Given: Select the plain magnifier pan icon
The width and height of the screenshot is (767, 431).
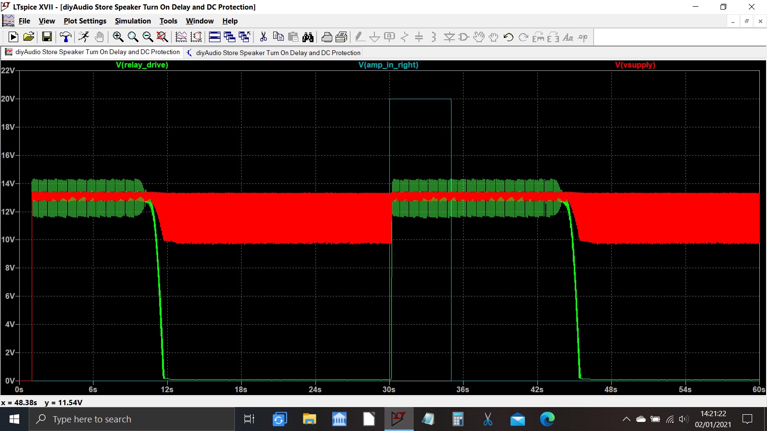Looking at the screenshot, I should [133, 37].
